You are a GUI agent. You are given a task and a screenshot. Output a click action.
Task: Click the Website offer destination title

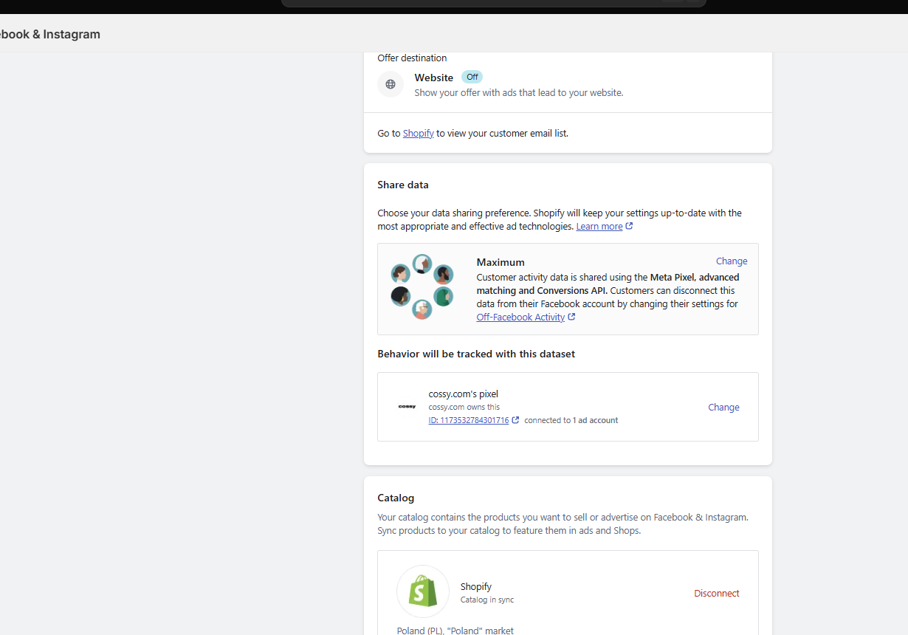coord(434,78)
